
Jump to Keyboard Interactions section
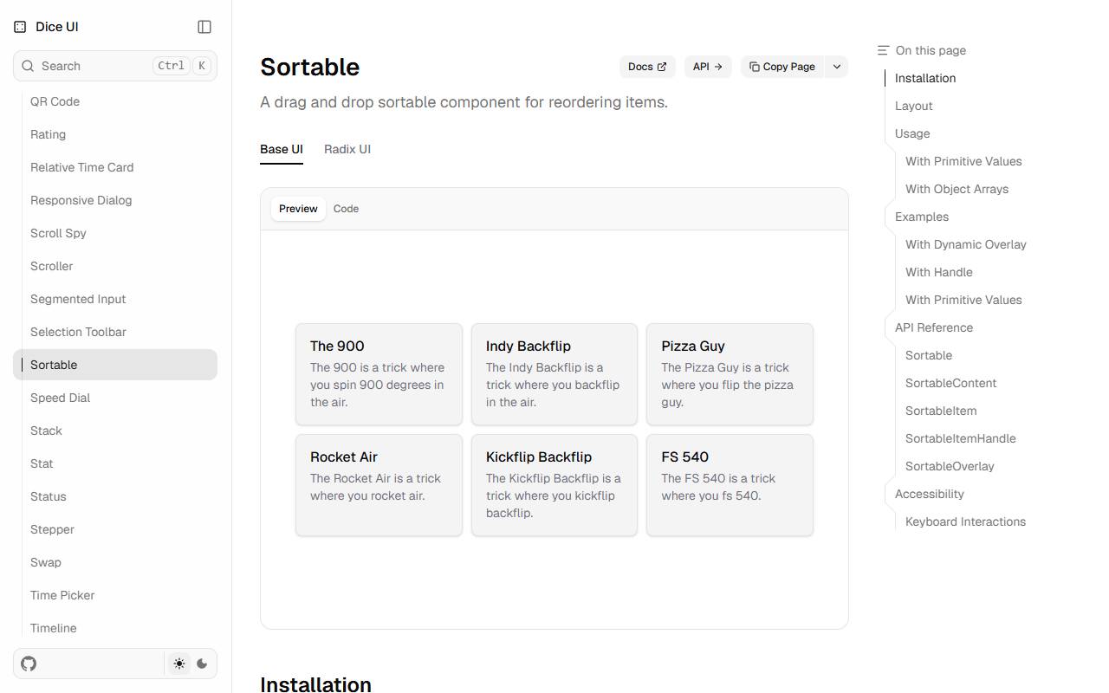click(965, 521)
